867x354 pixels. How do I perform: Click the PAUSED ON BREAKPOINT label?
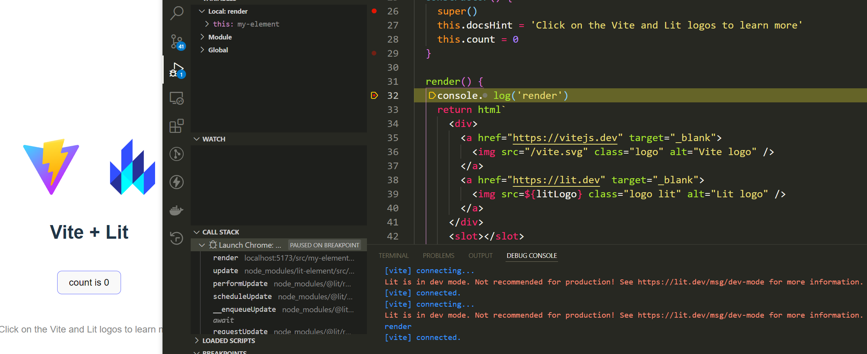pos(324,245)
